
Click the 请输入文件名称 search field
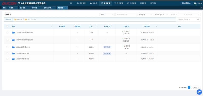click(187, 20)
